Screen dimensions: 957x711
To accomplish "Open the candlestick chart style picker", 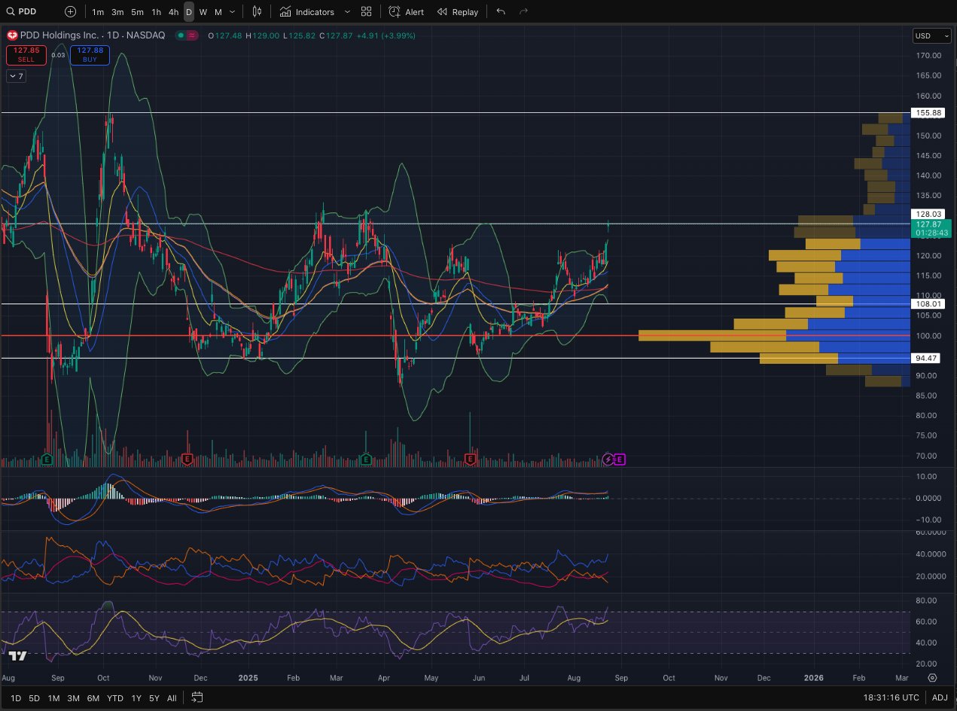I will (x=257, y=12).
